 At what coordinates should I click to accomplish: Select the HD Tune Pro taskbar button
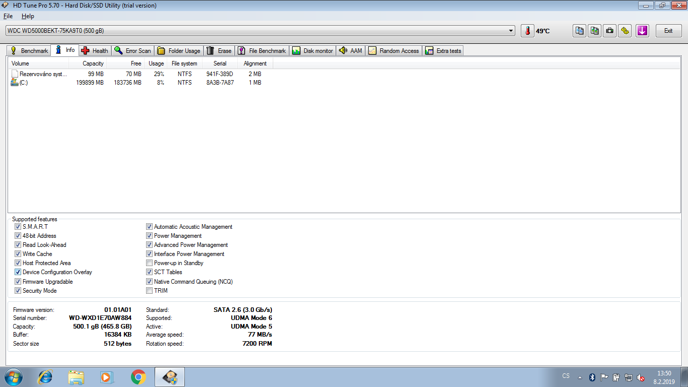(170, 377)
